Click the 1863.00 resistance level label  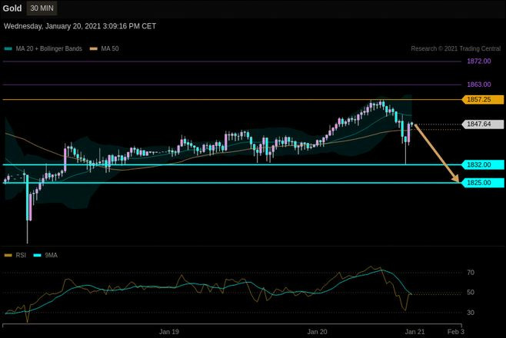[479, 84]
